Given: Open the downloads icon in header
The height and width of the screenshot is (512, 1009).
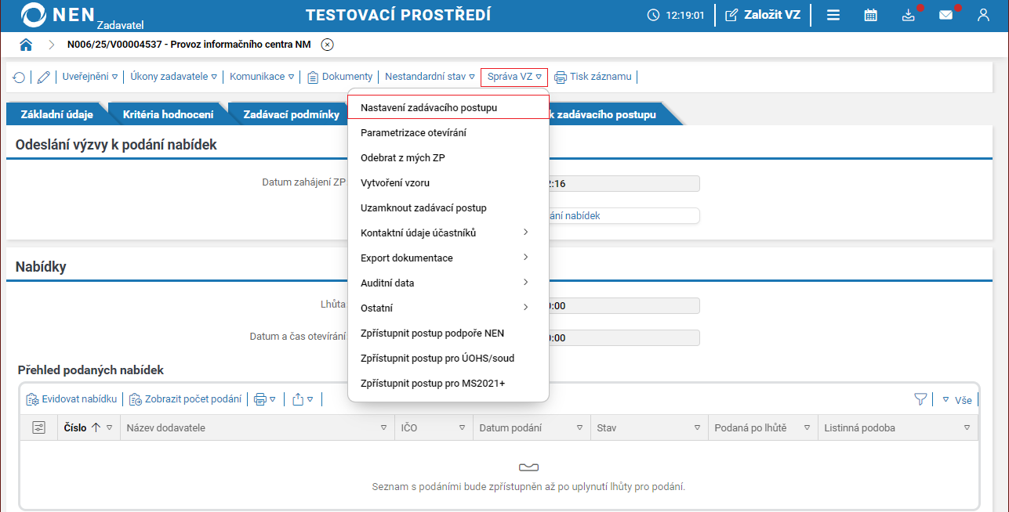Looking at the screenshot, I should 908,15.
